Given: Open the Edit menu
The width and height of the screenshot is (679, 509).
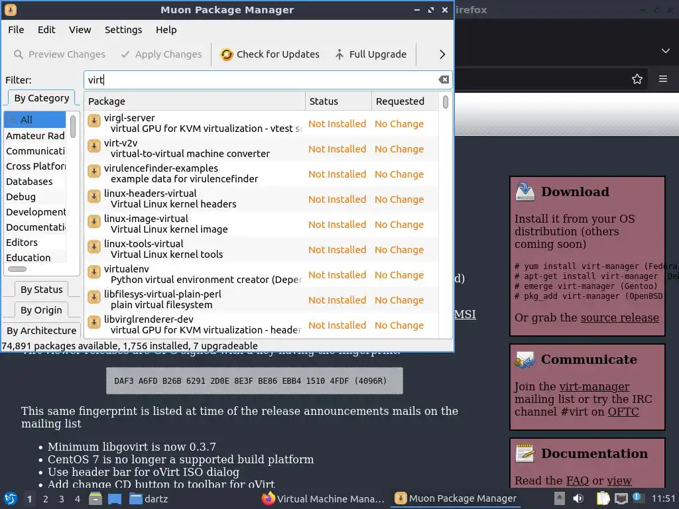Looking at the screenshot, I should point(46,30).
